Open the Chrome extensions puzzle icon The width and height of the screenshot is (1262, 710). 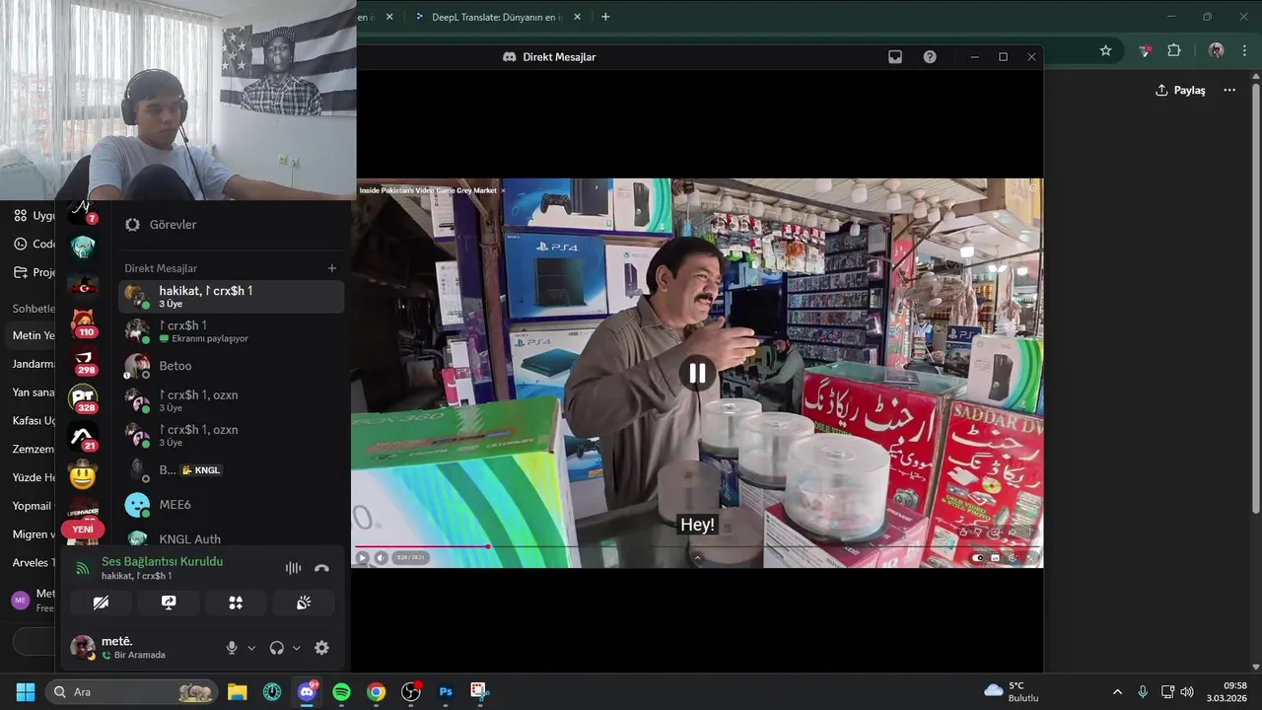1174,50
